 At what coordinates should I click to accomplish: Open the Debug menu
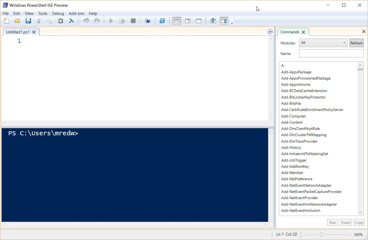[58, 13]
